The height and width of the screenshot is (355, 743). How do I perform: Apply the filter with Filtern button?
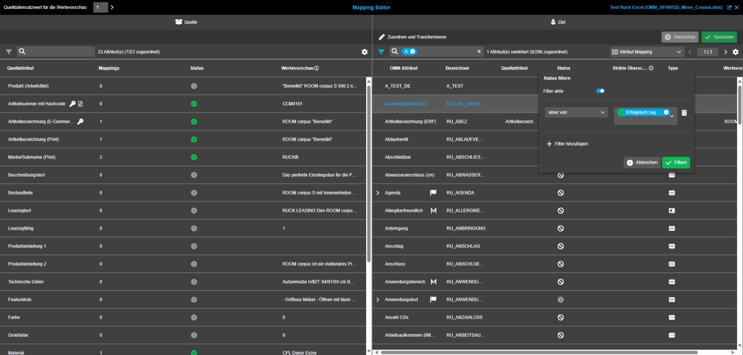pos(676,162)
